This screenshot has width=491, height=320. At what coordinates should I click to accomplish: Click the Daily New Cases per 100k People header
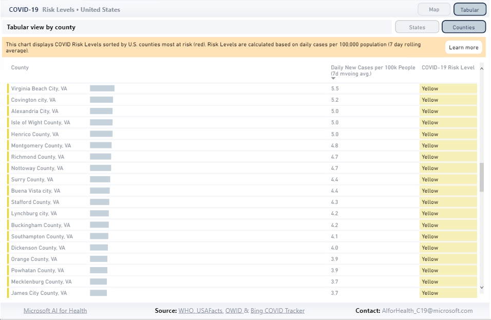[x=373, y=70]
